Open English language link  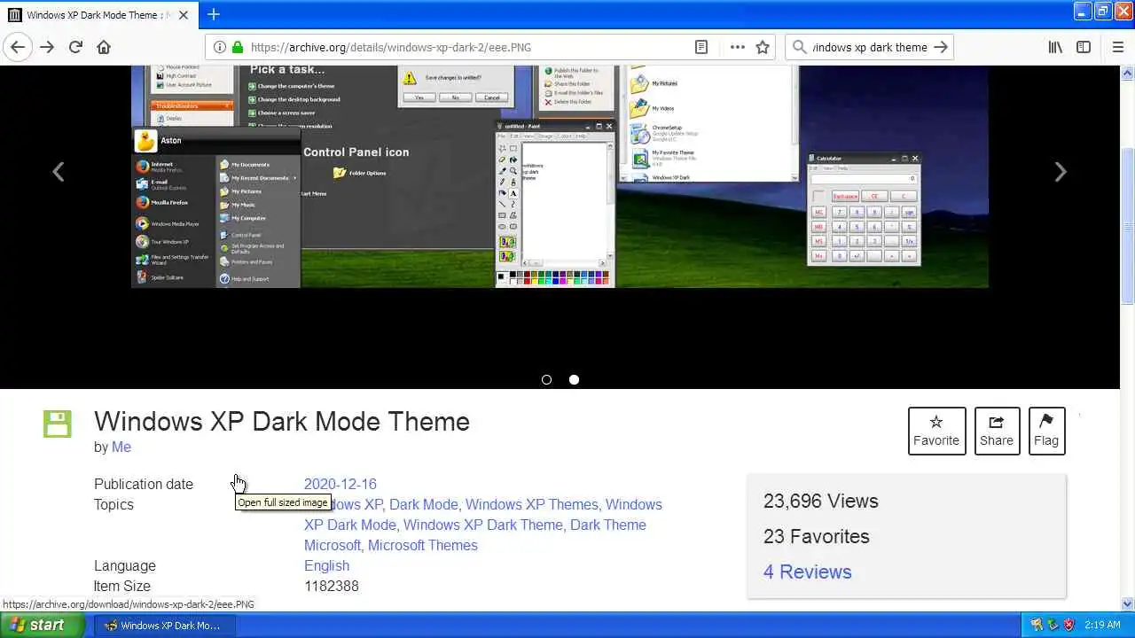click(x=326, y=565)
